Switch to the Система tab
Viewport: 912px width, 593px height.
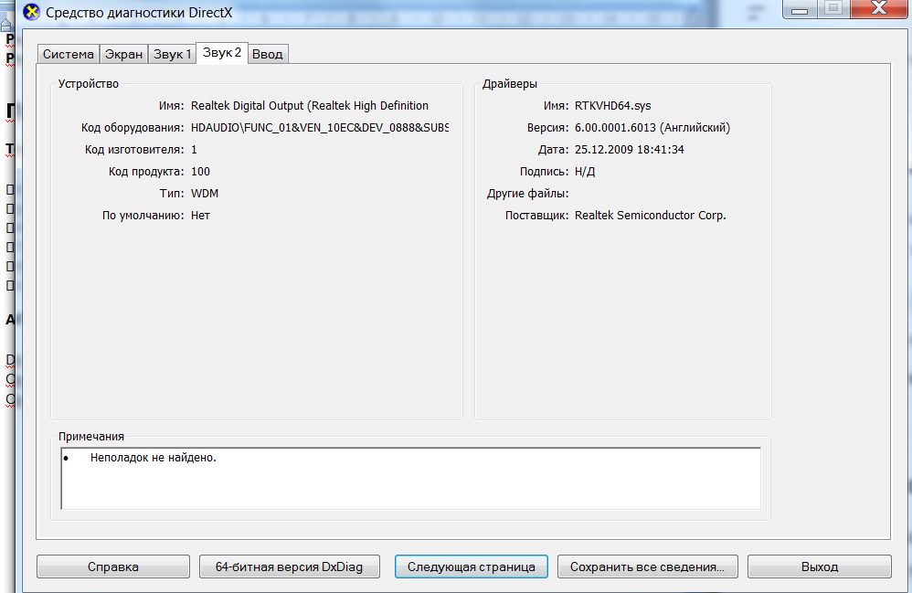pyautogui.click(x=68, y=54)
